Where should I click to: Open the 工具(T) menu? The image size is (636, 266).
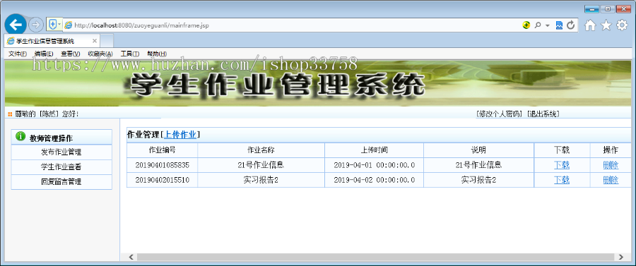(x=130, y=54)
